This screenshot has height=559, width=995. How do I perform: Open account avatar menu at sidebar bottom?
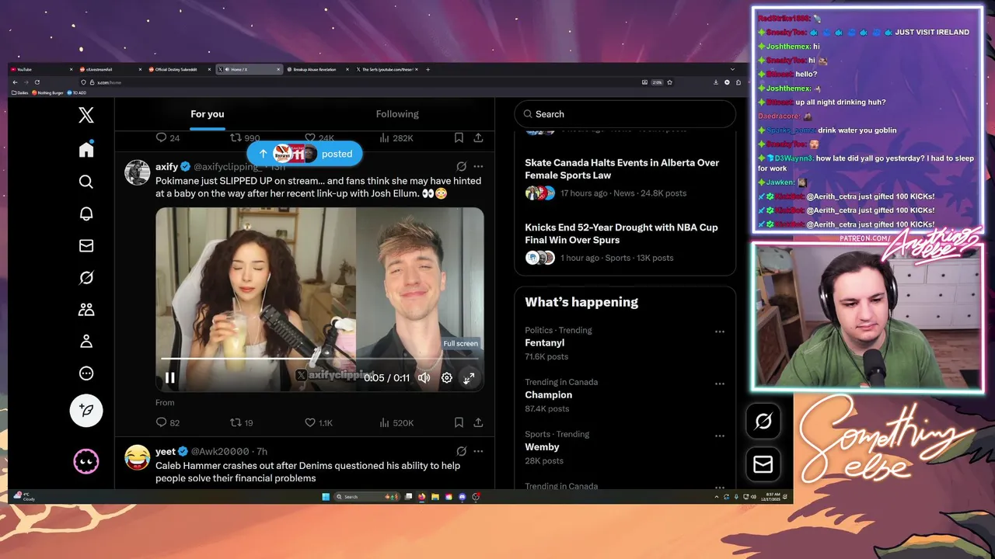pos(86,462)
